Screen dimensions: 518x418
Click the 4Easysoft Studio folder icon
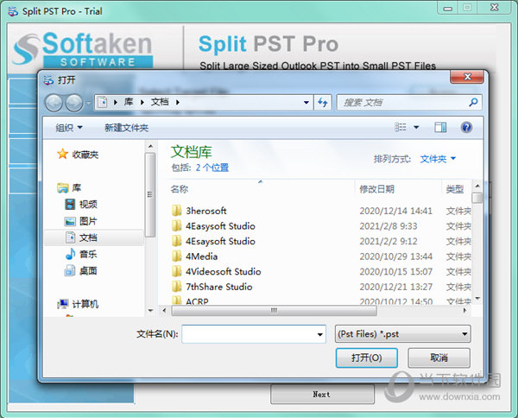coord(177,225)
